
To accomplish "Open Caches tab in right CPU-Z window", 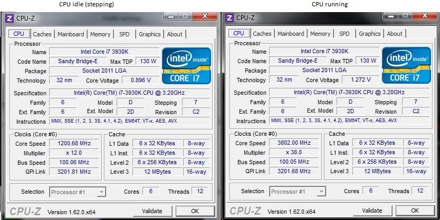I will (262, 34).
